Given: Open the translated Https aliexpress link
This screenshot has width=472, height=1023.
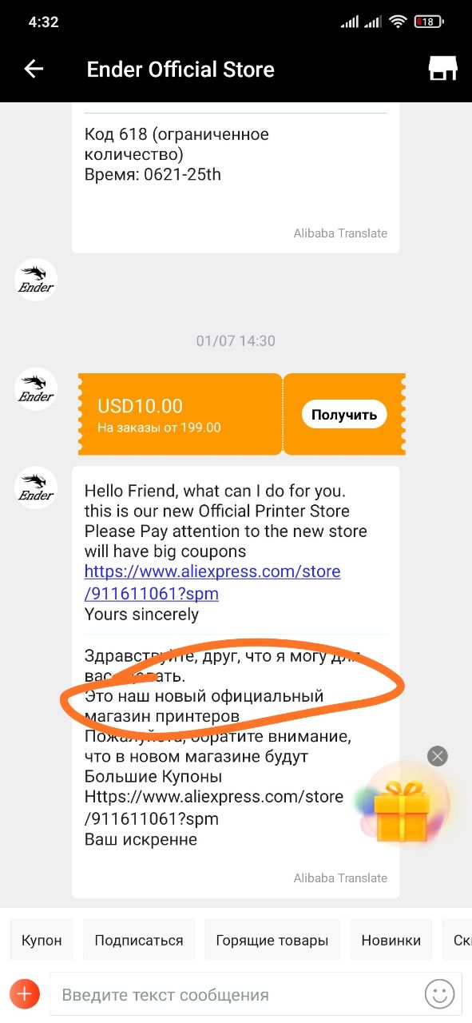Looking at the screenshot, I should pos(214,807).
